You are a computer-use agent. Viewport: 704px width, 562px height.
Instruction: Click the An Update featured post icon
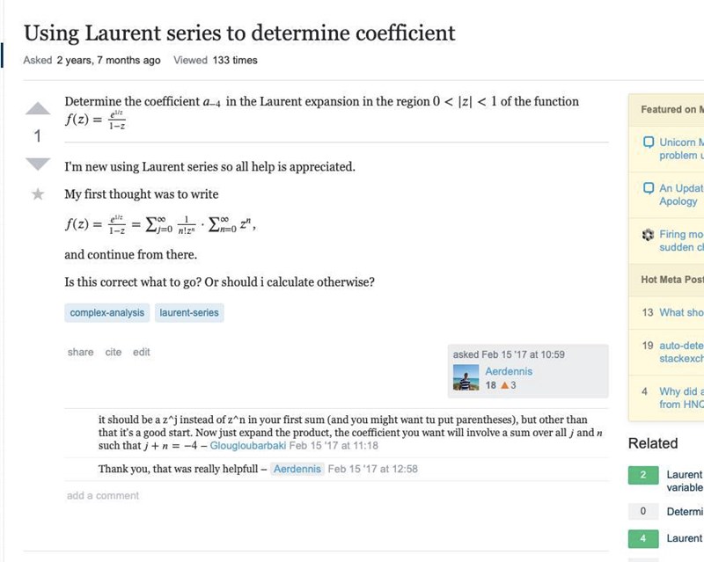(x=649, y=187)
